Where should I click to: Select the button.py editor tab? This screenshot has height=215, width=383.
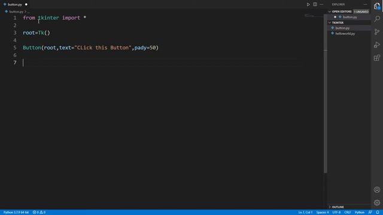(15, 4)
